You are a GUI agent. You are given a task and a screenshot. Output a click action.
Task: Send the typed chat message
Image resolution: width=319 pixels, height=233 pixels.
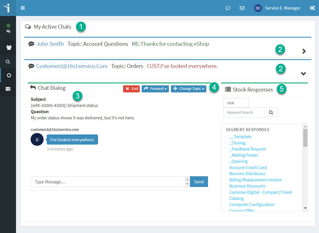[x=199, y=182]
